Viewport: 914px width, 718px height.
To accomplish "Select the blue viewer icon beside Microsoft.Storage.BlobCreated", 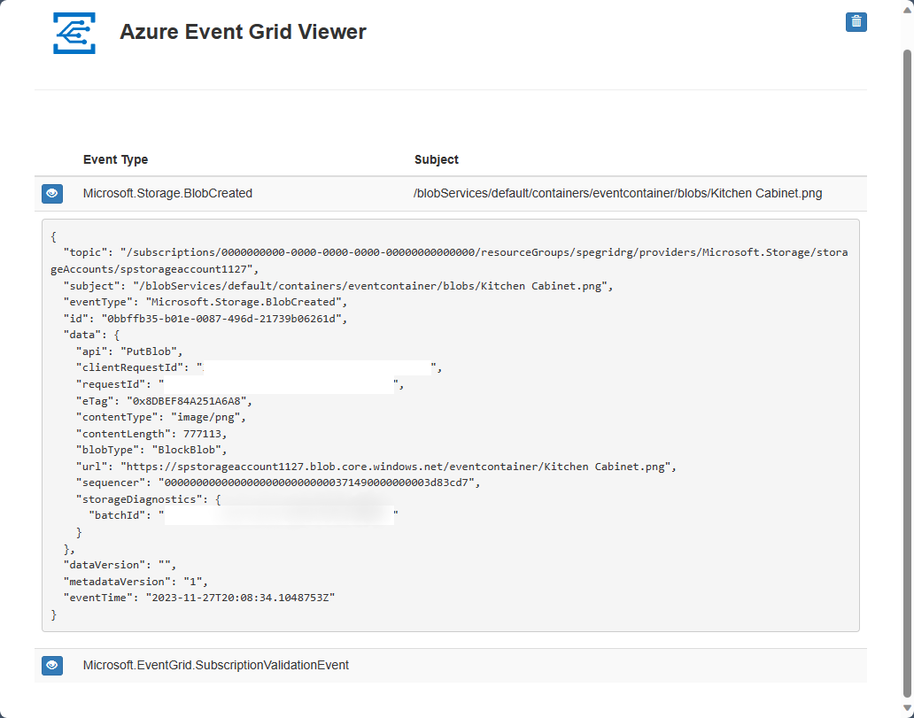I will [51, 193].
